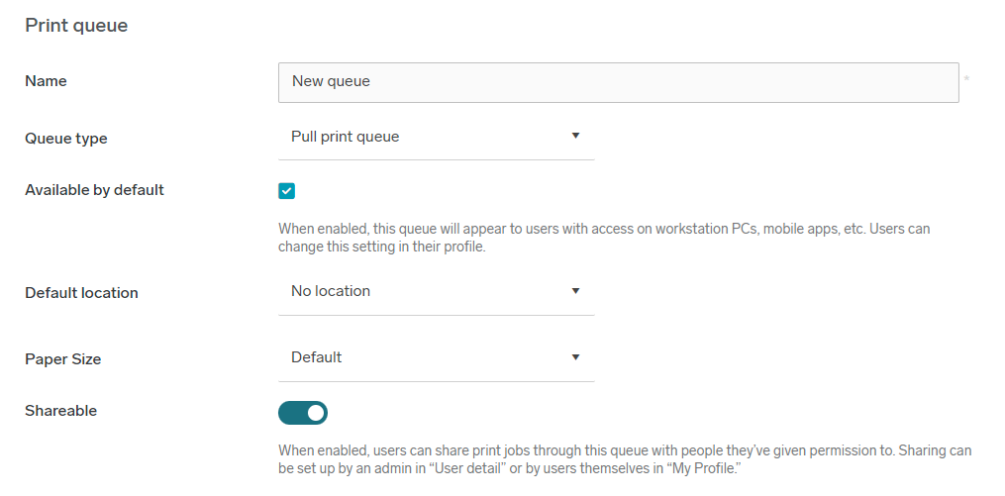
Task: Click the Default location label
Action: (x=81, y=293)
